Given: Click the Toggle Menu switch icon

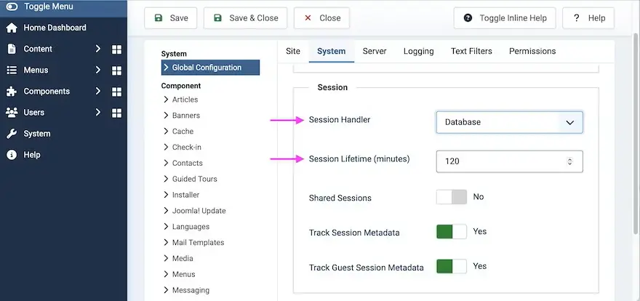Looking at the screenshot, I should click(x=12, y=7).
